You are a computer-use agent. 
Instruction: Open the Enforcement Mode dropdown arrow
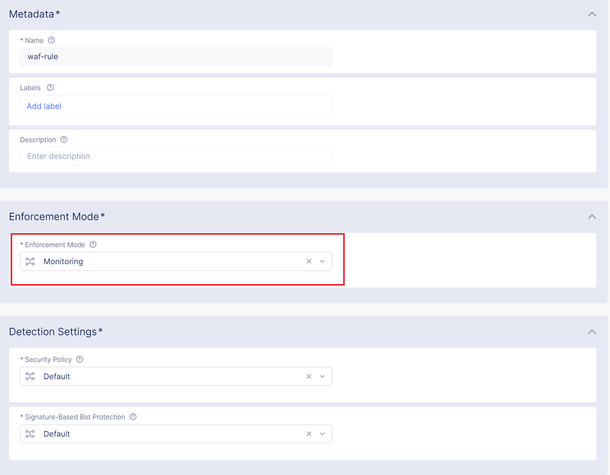pyautogui.click(x=322, y=261)
